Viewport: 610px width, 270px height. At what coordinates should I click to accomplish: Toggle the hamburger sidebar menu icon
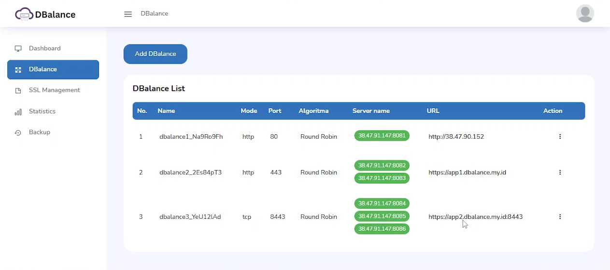coord(128,14)
